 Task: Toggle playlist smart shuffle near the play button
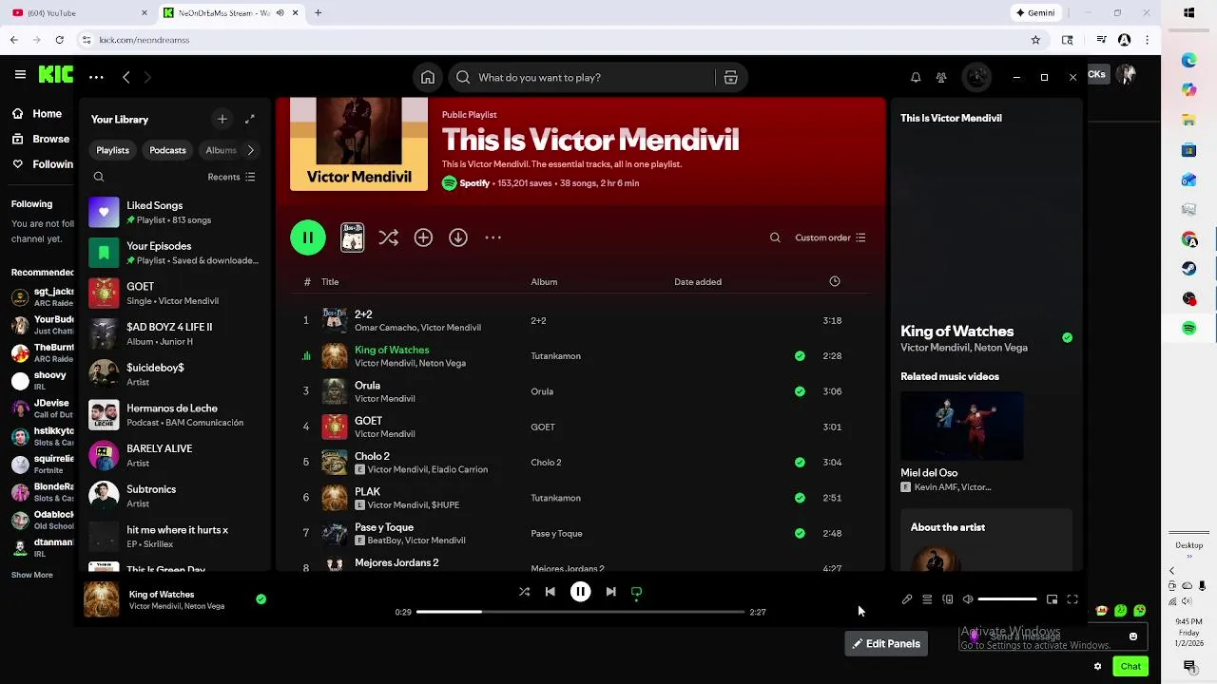click(x=388, y=237)
